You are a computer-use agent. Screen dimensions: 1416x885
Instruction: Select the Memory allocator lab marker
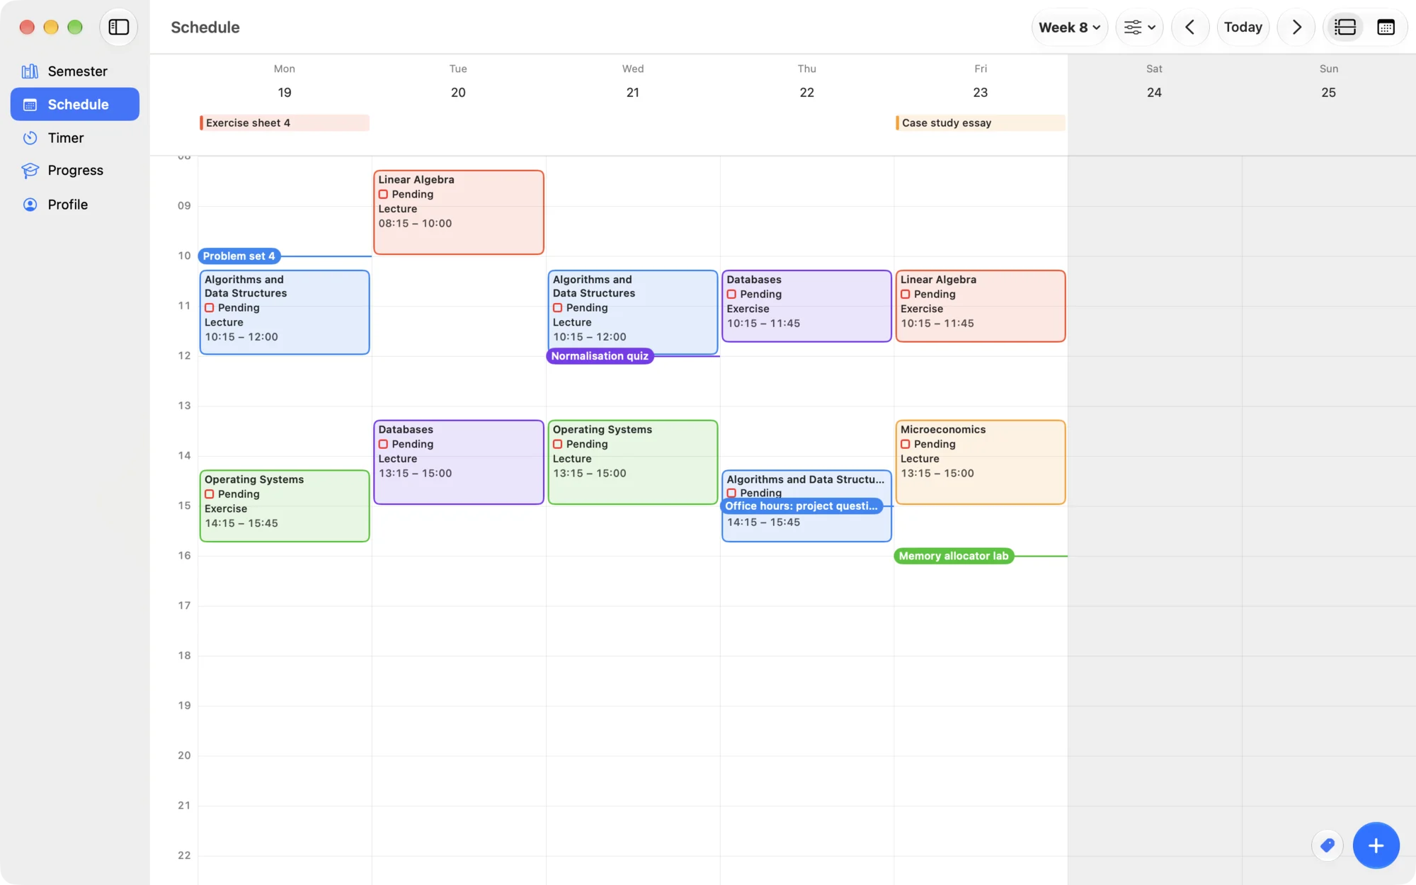coord(954,556)
